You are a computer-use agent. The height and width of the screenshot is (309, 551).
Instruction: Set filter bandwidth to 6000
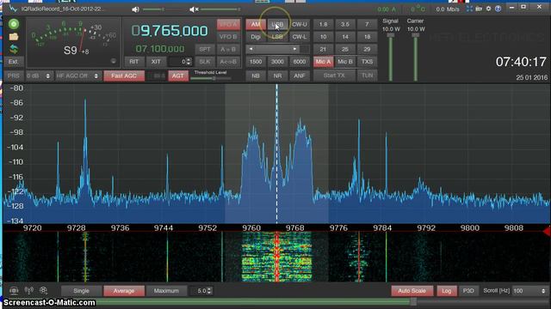(300, 62)
